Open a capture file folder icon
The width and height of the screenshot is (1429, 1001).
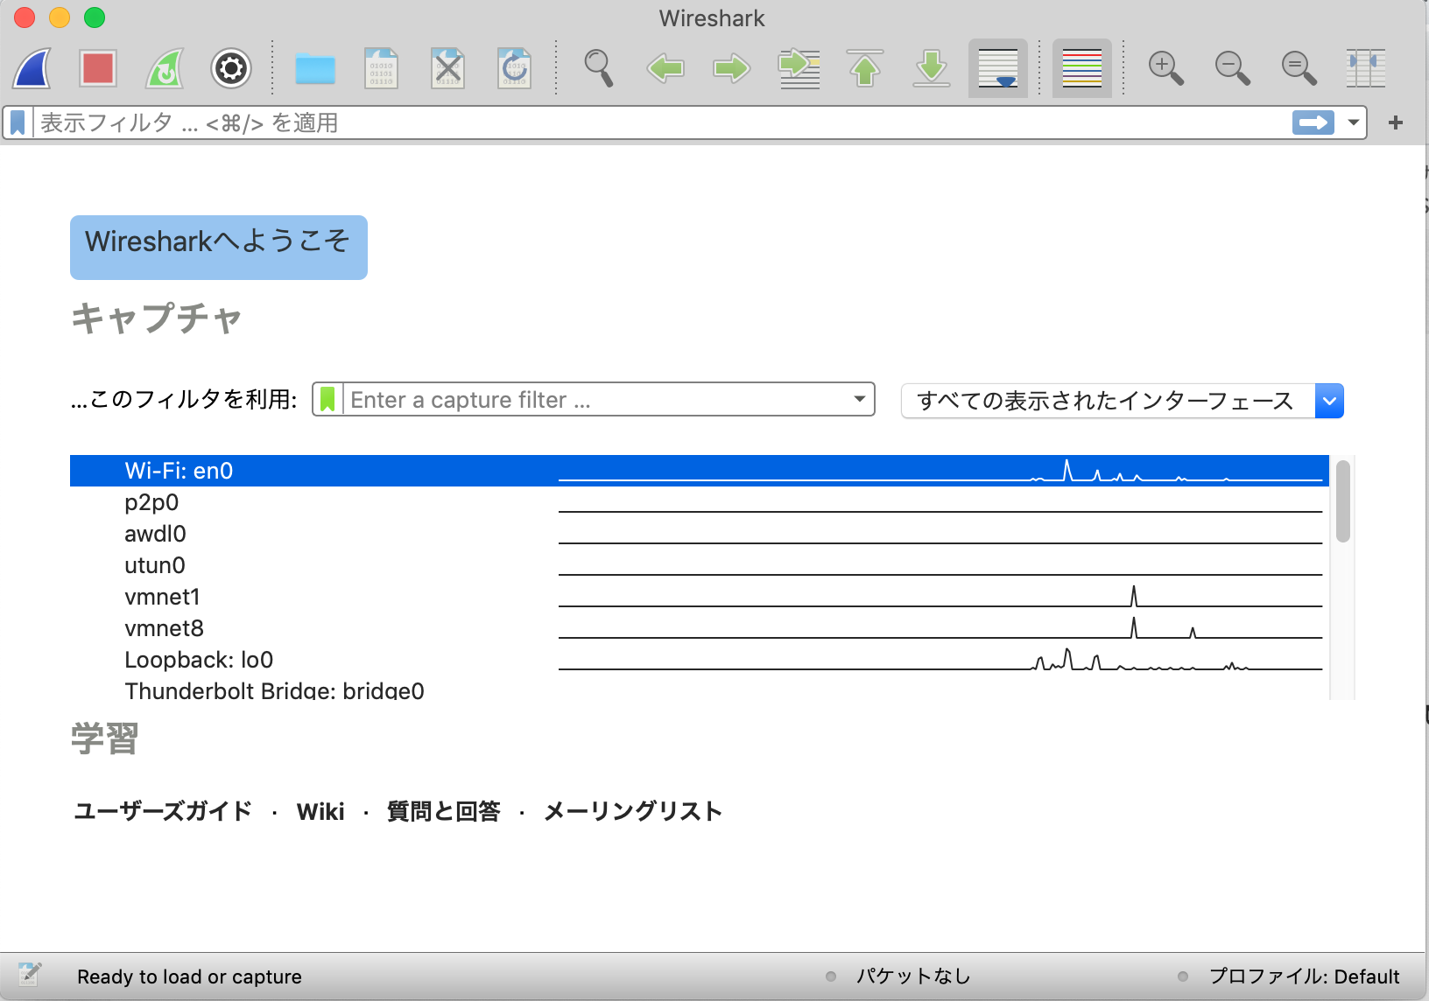point(315,68)
